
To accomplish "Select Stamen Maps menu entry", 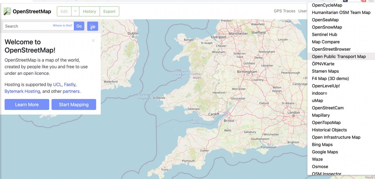I will pyautogui.click(x=341, y=71).
